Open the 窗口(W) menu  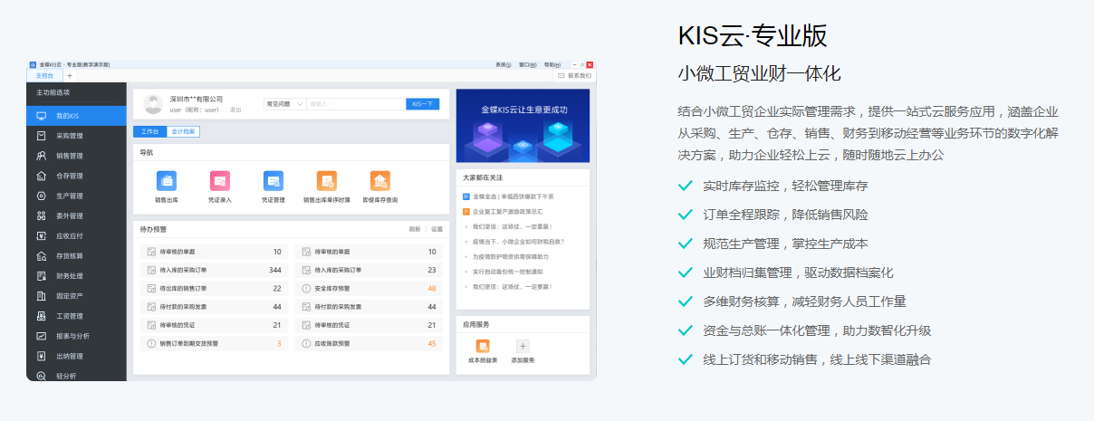[x=528, y=65]
